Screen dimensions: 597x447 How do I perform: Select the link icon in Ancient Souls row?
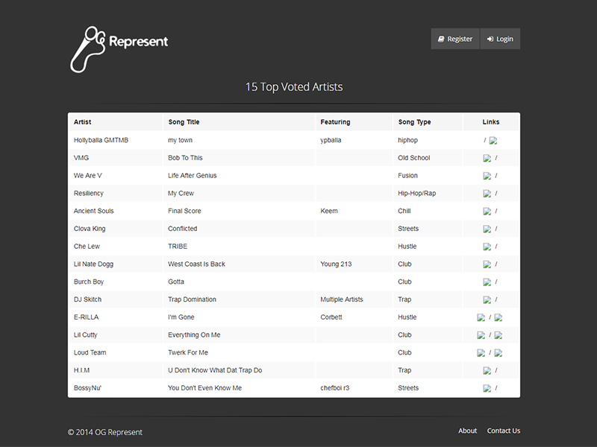tap(487, 212)
